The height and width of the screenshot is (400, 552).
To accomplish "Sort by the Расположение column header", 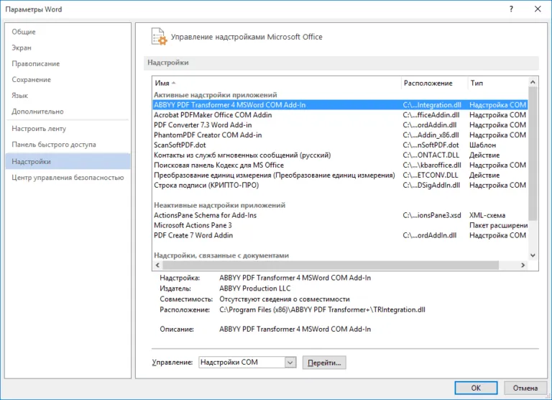I will pyautogui.click(x=434, y=83).
